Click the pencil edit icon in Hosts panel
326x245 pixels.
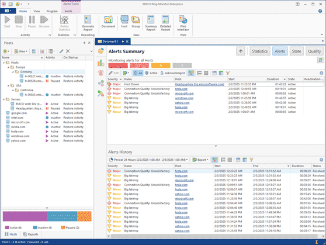[x=61, y=51]
